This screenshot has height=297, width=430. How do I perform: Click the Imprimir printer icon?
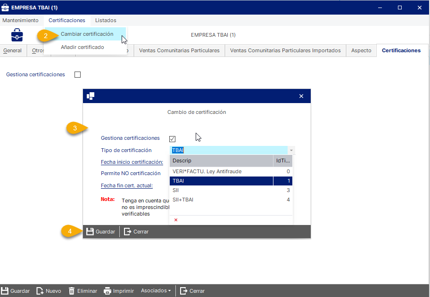pyautogui.click(x=107, y=291)
